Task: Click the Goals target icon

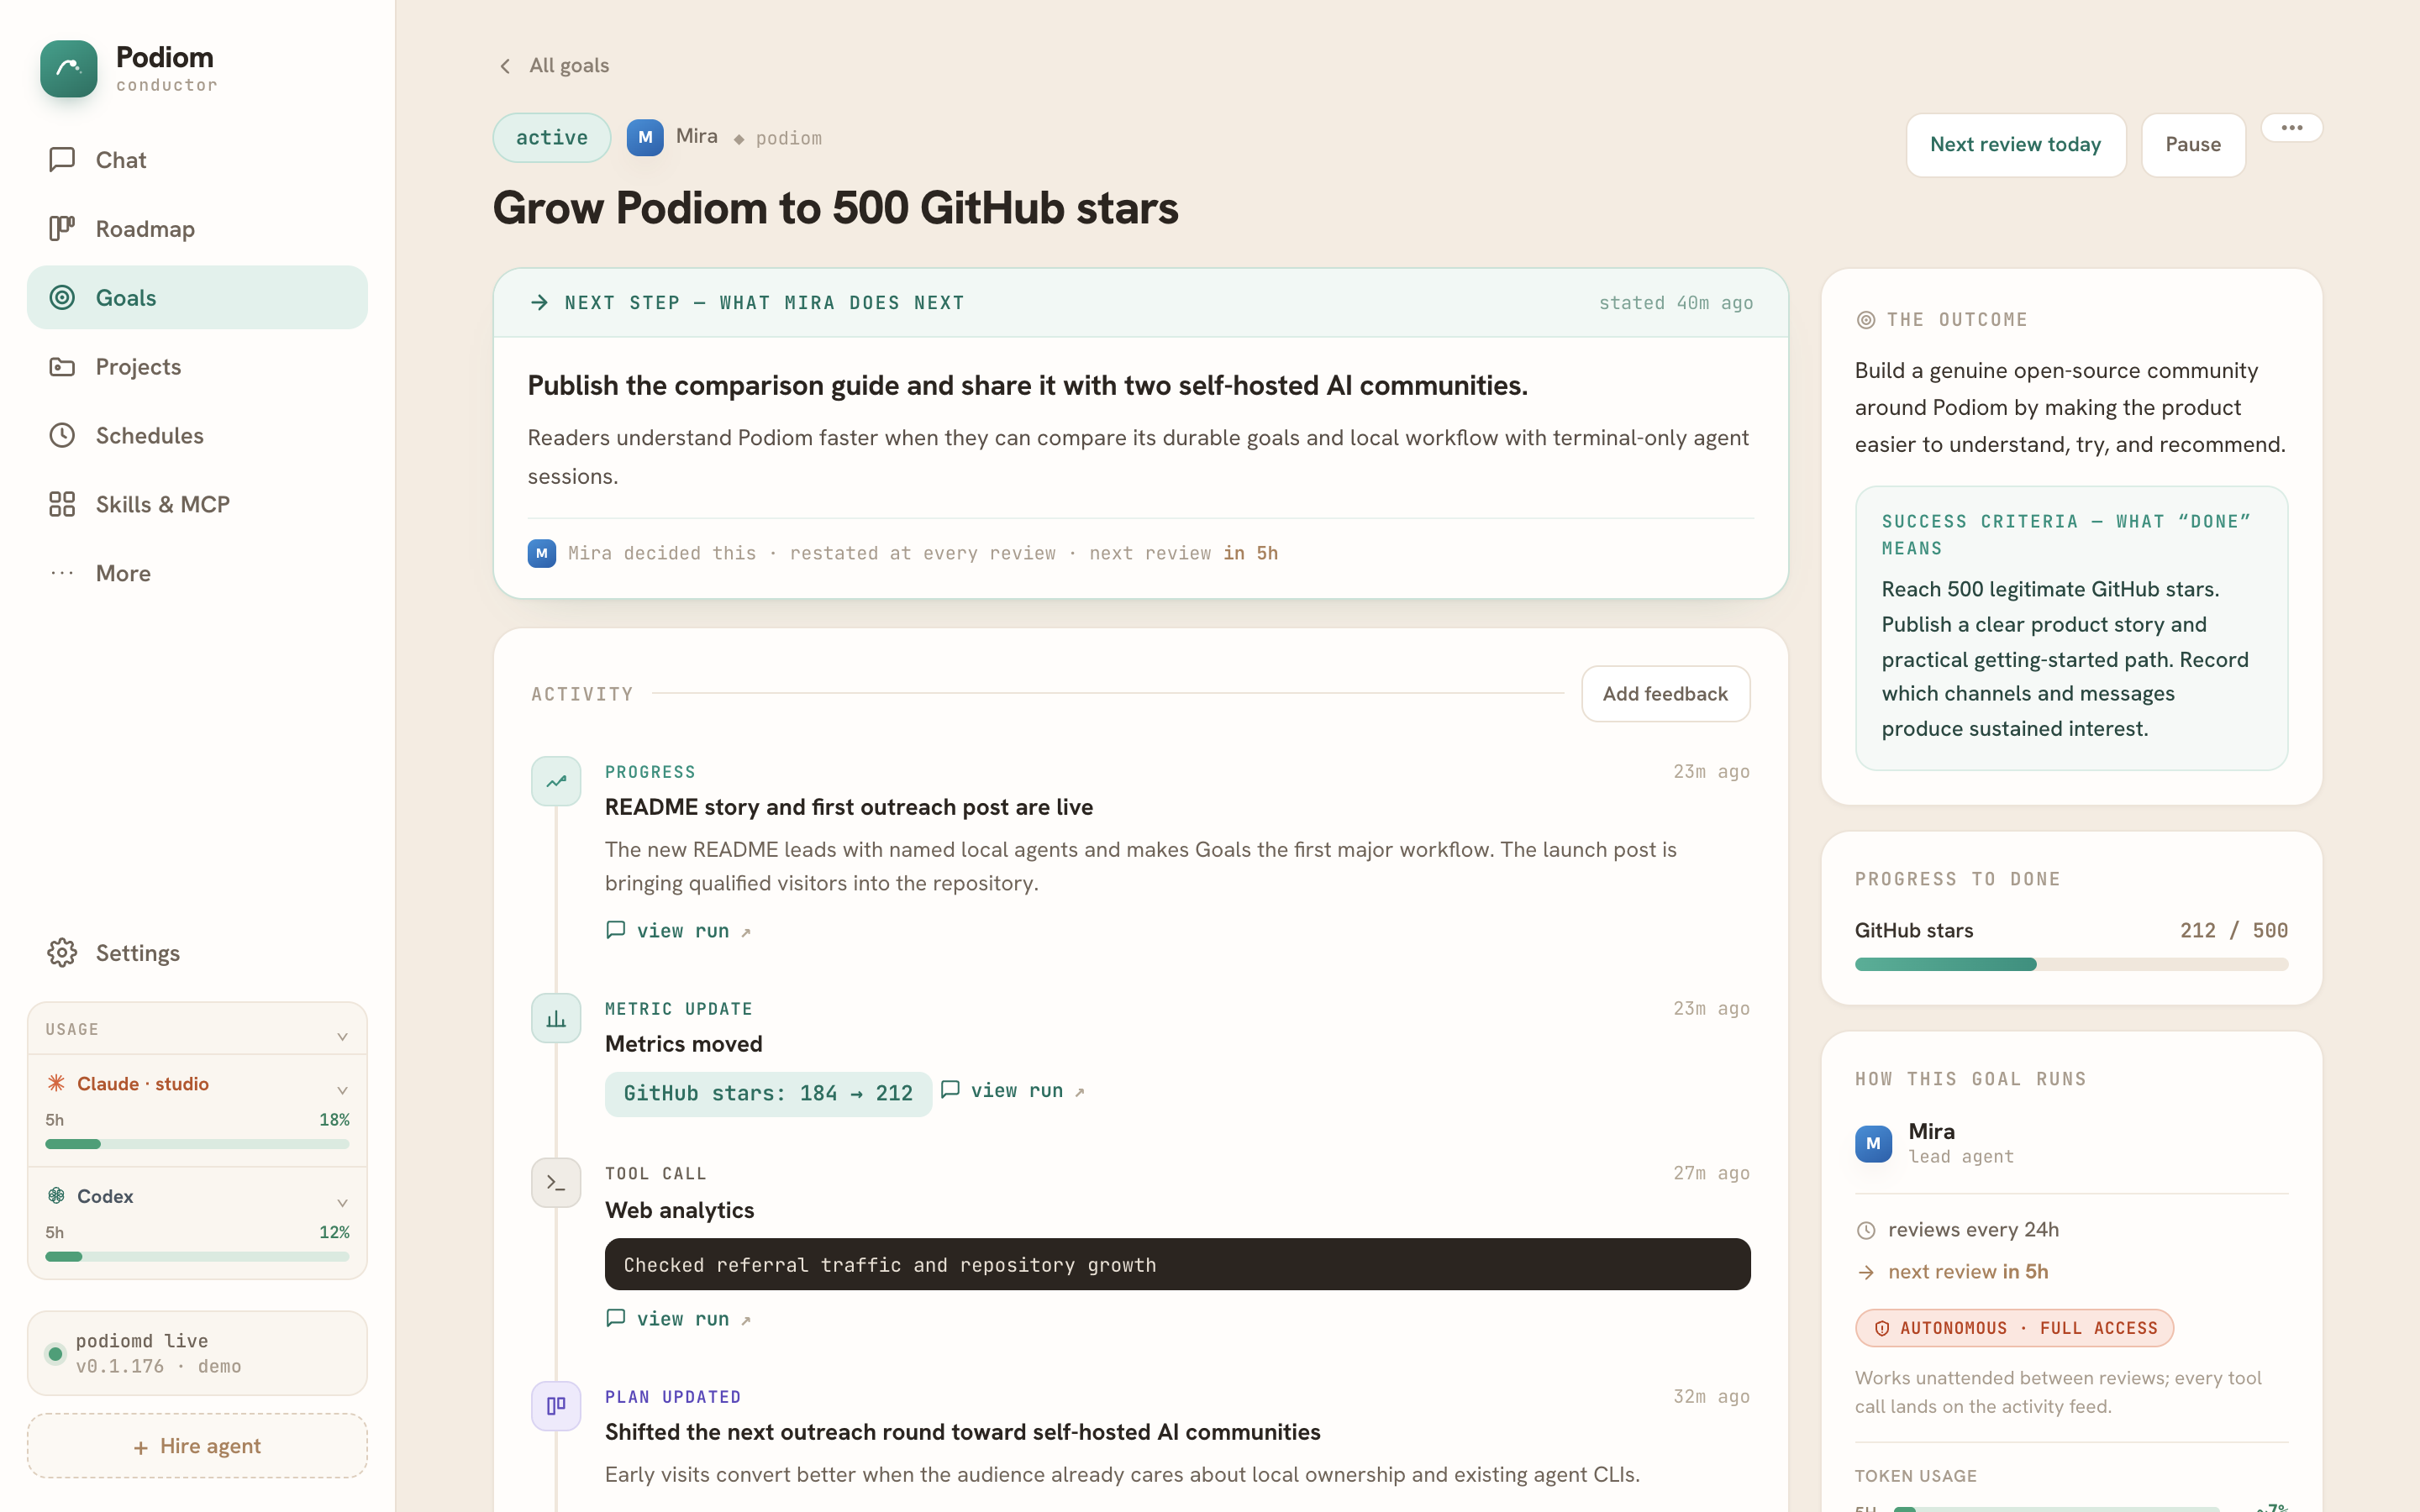Action: point(62,298)
